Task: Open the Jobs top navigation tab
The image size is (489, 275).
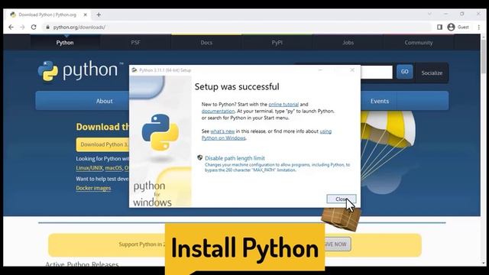Action: point(348,43)
